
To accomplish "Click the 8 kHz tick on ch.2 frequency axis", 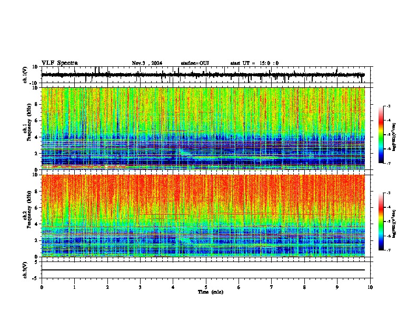I will coord(36,192).
